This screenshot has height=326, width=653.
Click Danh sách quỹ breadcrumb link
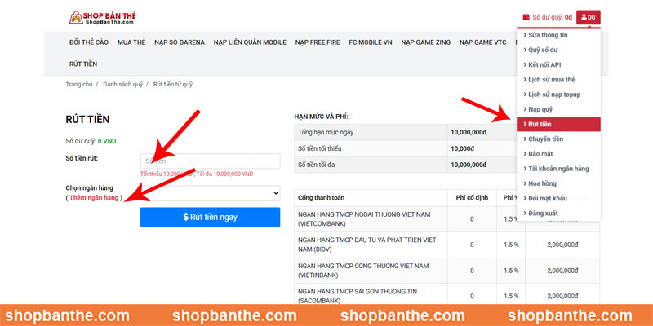click(x=123, y=85)
